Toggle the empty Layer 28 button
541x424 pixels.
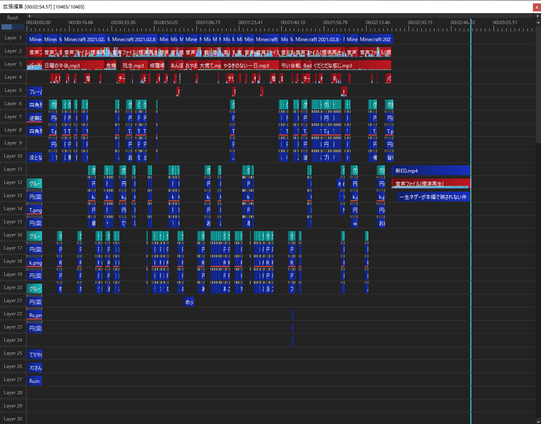[13, 392]
